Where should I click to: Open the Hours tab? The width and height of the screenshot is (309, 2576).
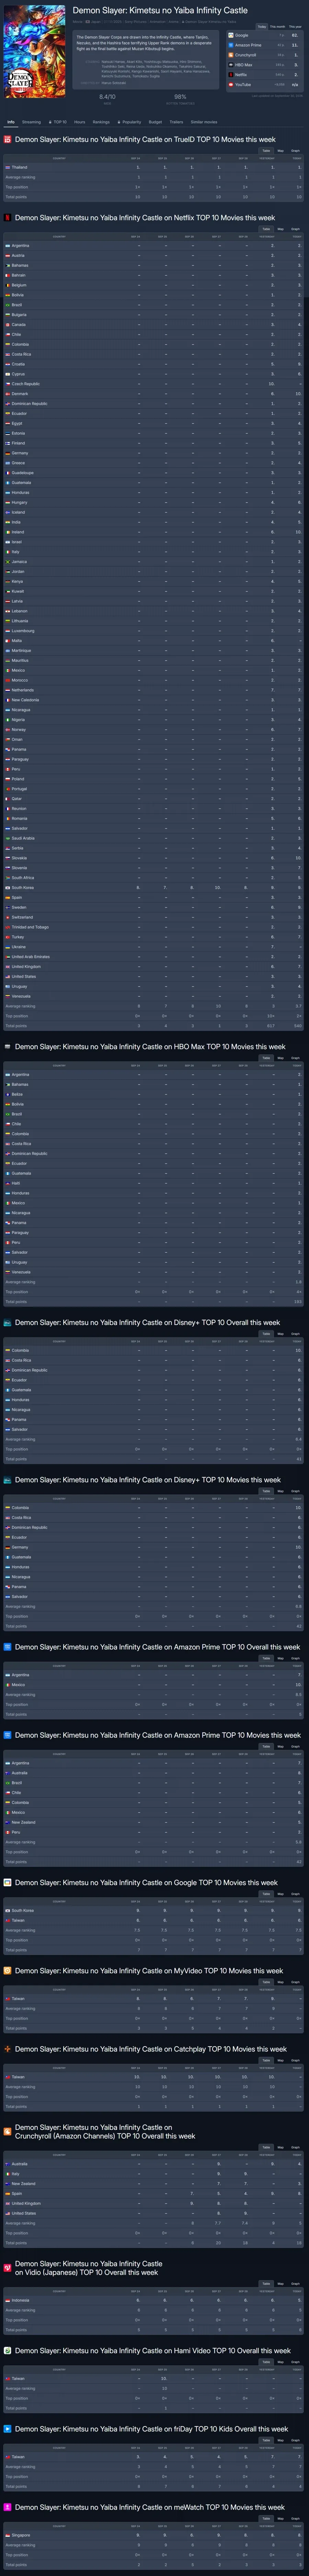[x=80, y=122]
